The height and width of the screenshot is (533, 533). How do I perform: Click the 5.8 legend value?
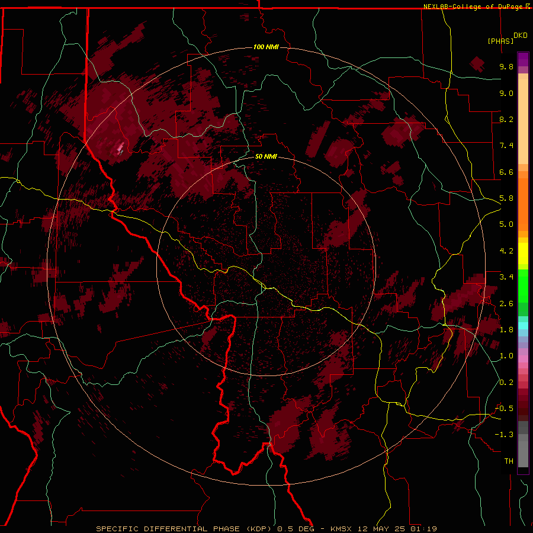click(506, 198)
